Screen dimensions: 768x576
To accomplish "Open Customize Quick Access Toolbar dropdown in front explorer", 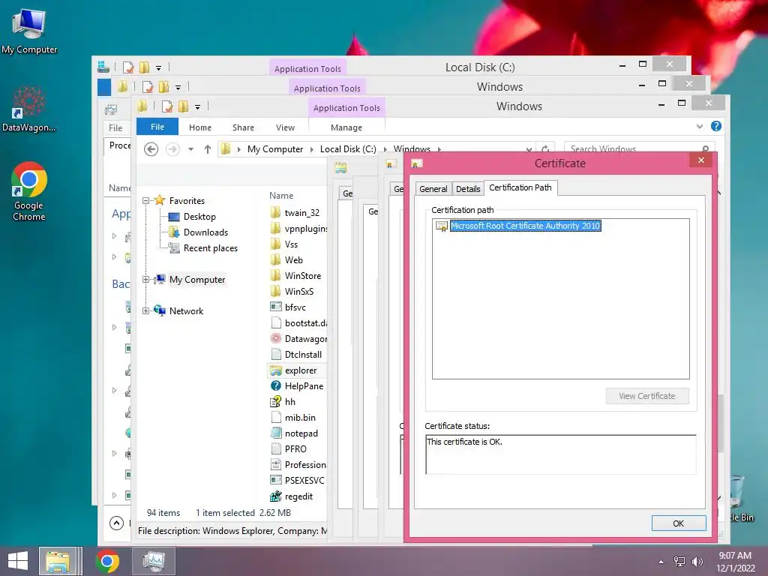I will [197, 106].
